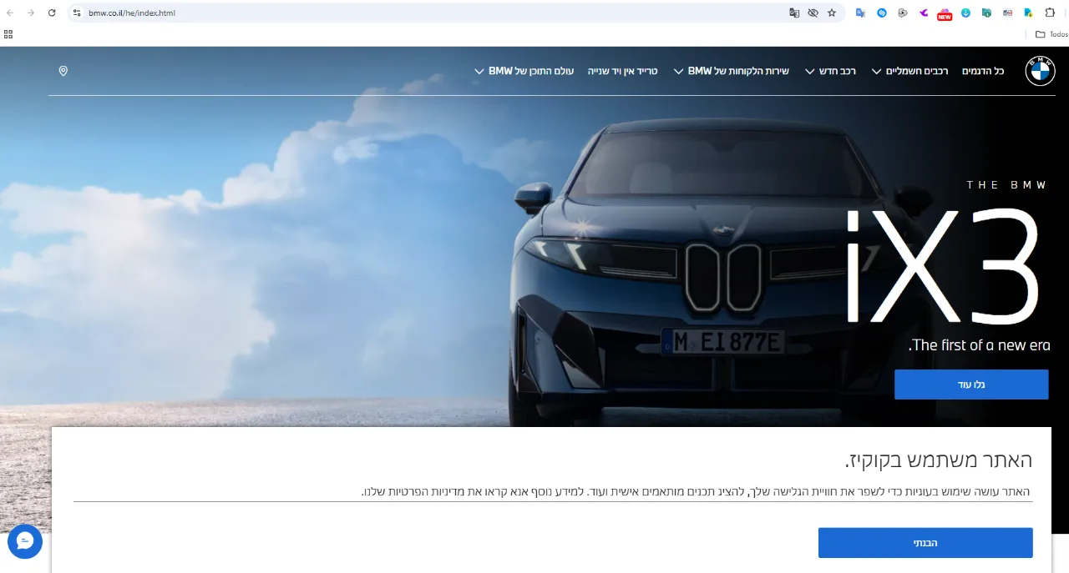Open the Todos bookmarks folder
Viewport: 1069px width, 573px height.
(x=1051, y=34)
